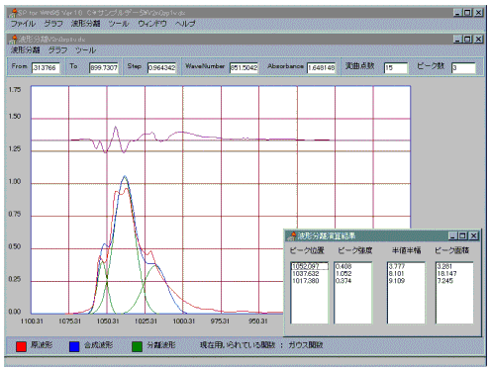Click the ピーク数 input field
Viewport: 490px width, 370px height.
[x=463, y=67]
